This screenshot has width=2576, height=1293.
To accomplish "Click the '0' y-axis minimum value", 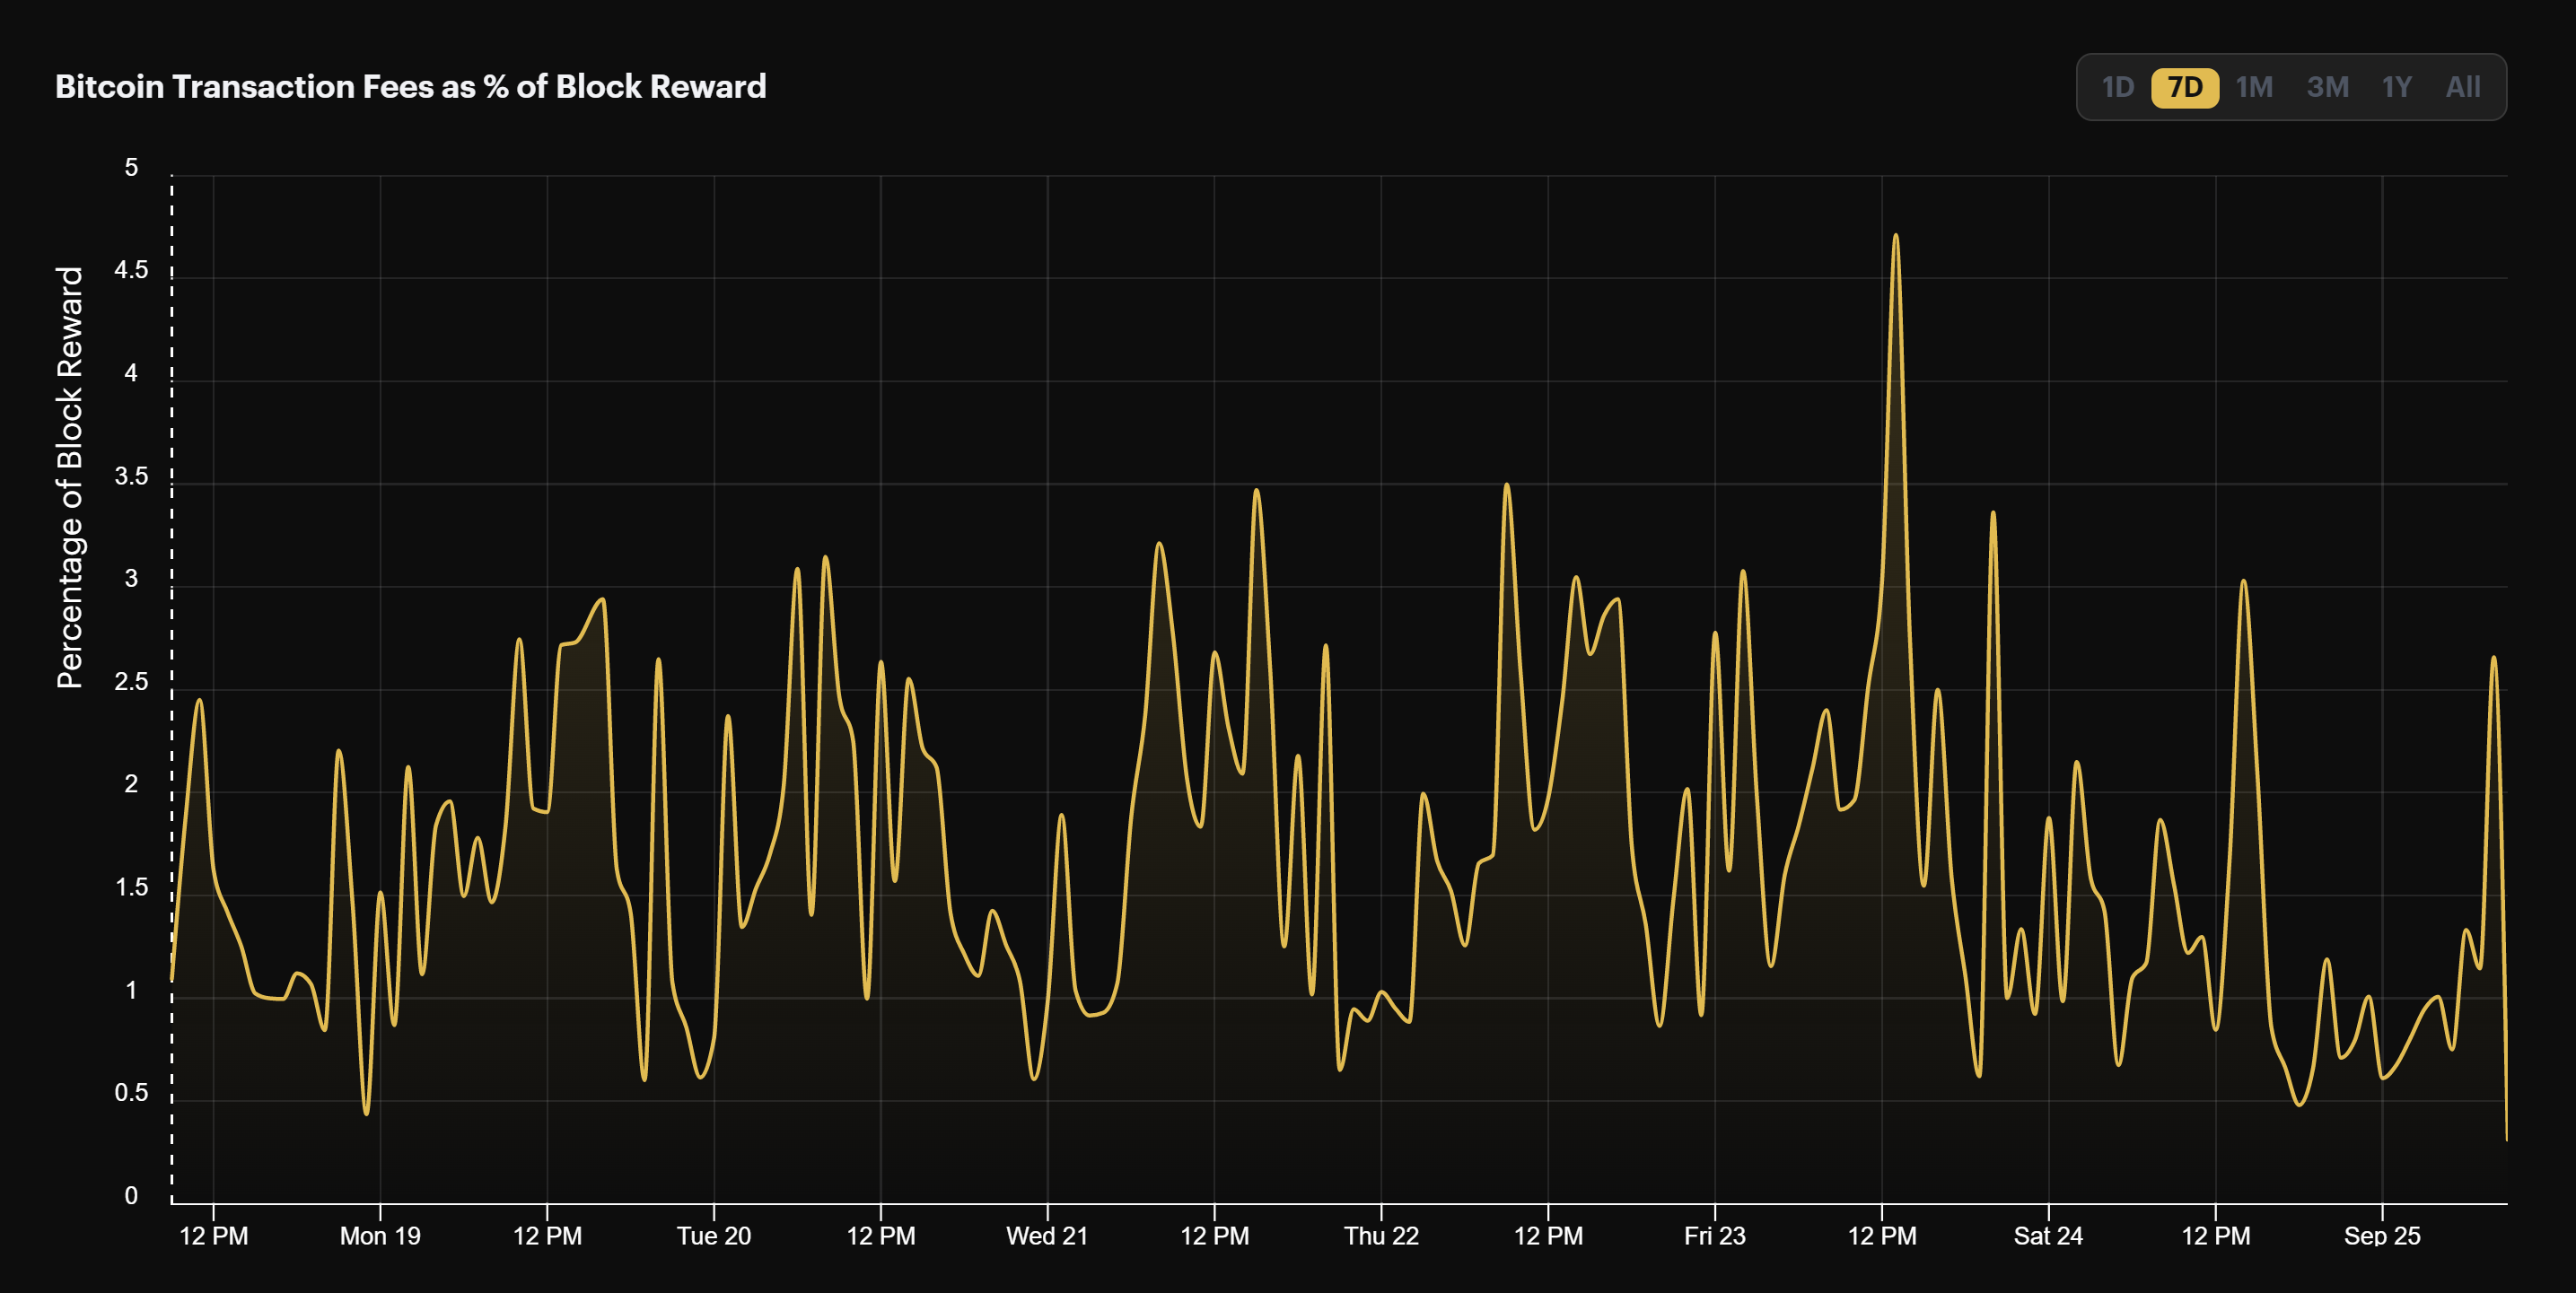I will [x=131, y=1196].
